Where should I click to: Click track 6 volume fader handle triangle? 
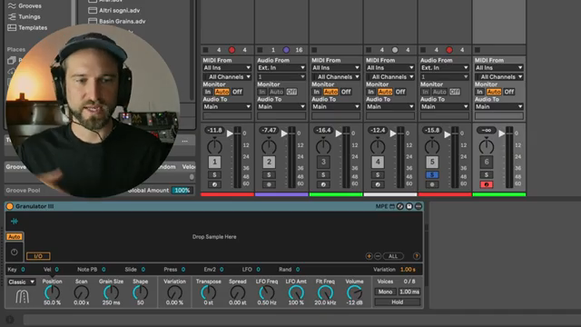coord(502,134)
